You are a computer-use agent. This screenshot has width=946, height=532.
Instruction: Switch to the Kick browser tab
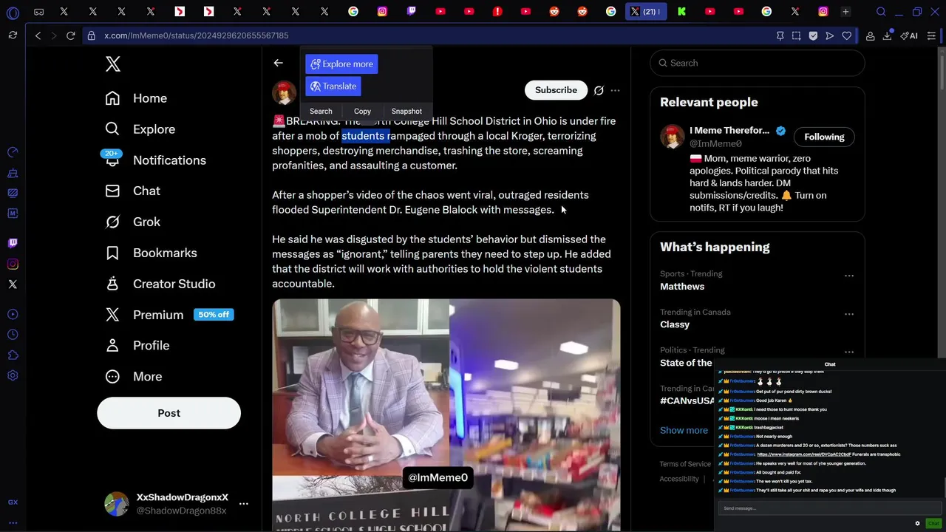tap(681, 12)
